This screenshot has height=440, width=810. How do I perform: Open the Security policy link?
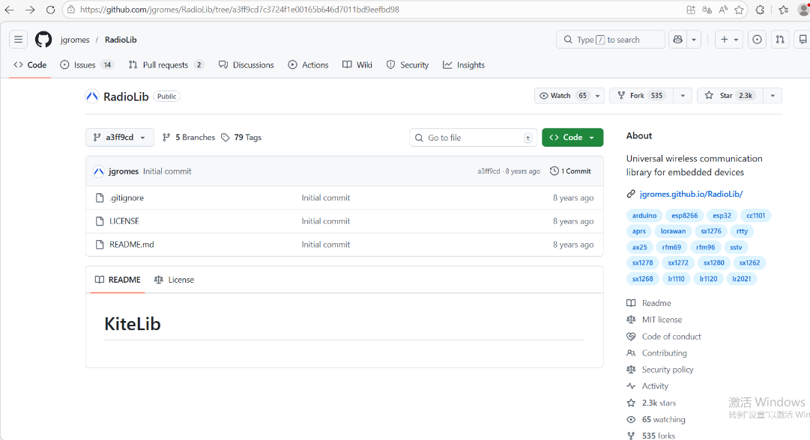pos(668,370)
